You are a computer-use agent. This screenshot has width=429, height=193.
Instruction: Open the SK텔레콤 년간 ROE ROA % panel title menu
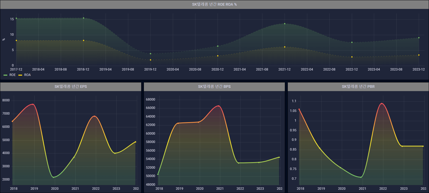coord(214,4)
